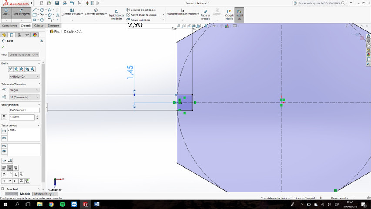Select the Recortar entidades trim tool
Viewport: 371px width, 209px height.
[72, 12]
